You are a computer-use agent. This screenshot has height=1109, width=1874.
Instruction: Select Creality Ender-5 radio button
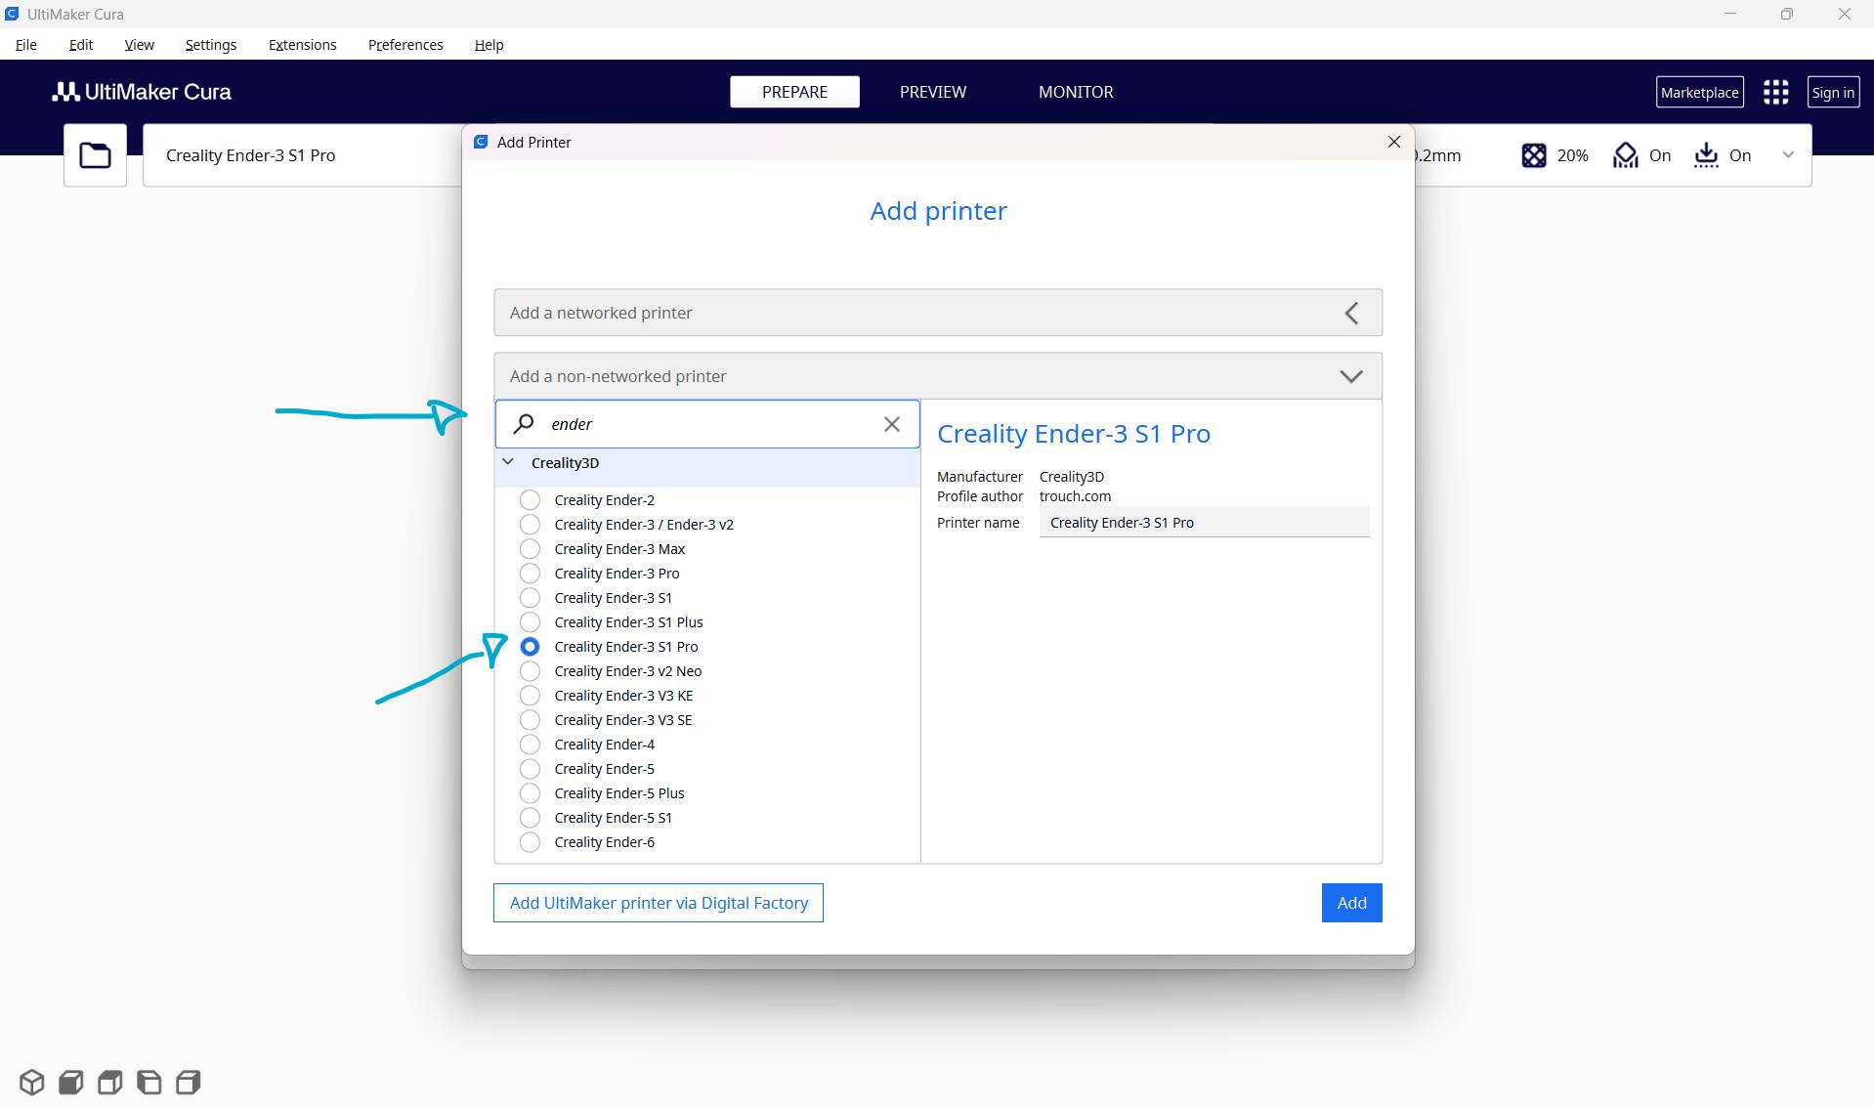(530, 769)
